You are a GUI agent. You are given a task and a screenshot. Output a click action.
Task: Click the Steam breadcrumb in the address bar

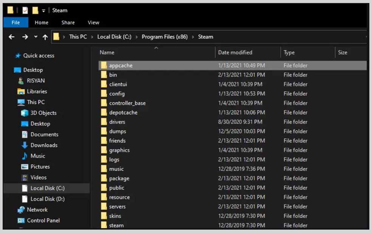(x=205, y=37)
